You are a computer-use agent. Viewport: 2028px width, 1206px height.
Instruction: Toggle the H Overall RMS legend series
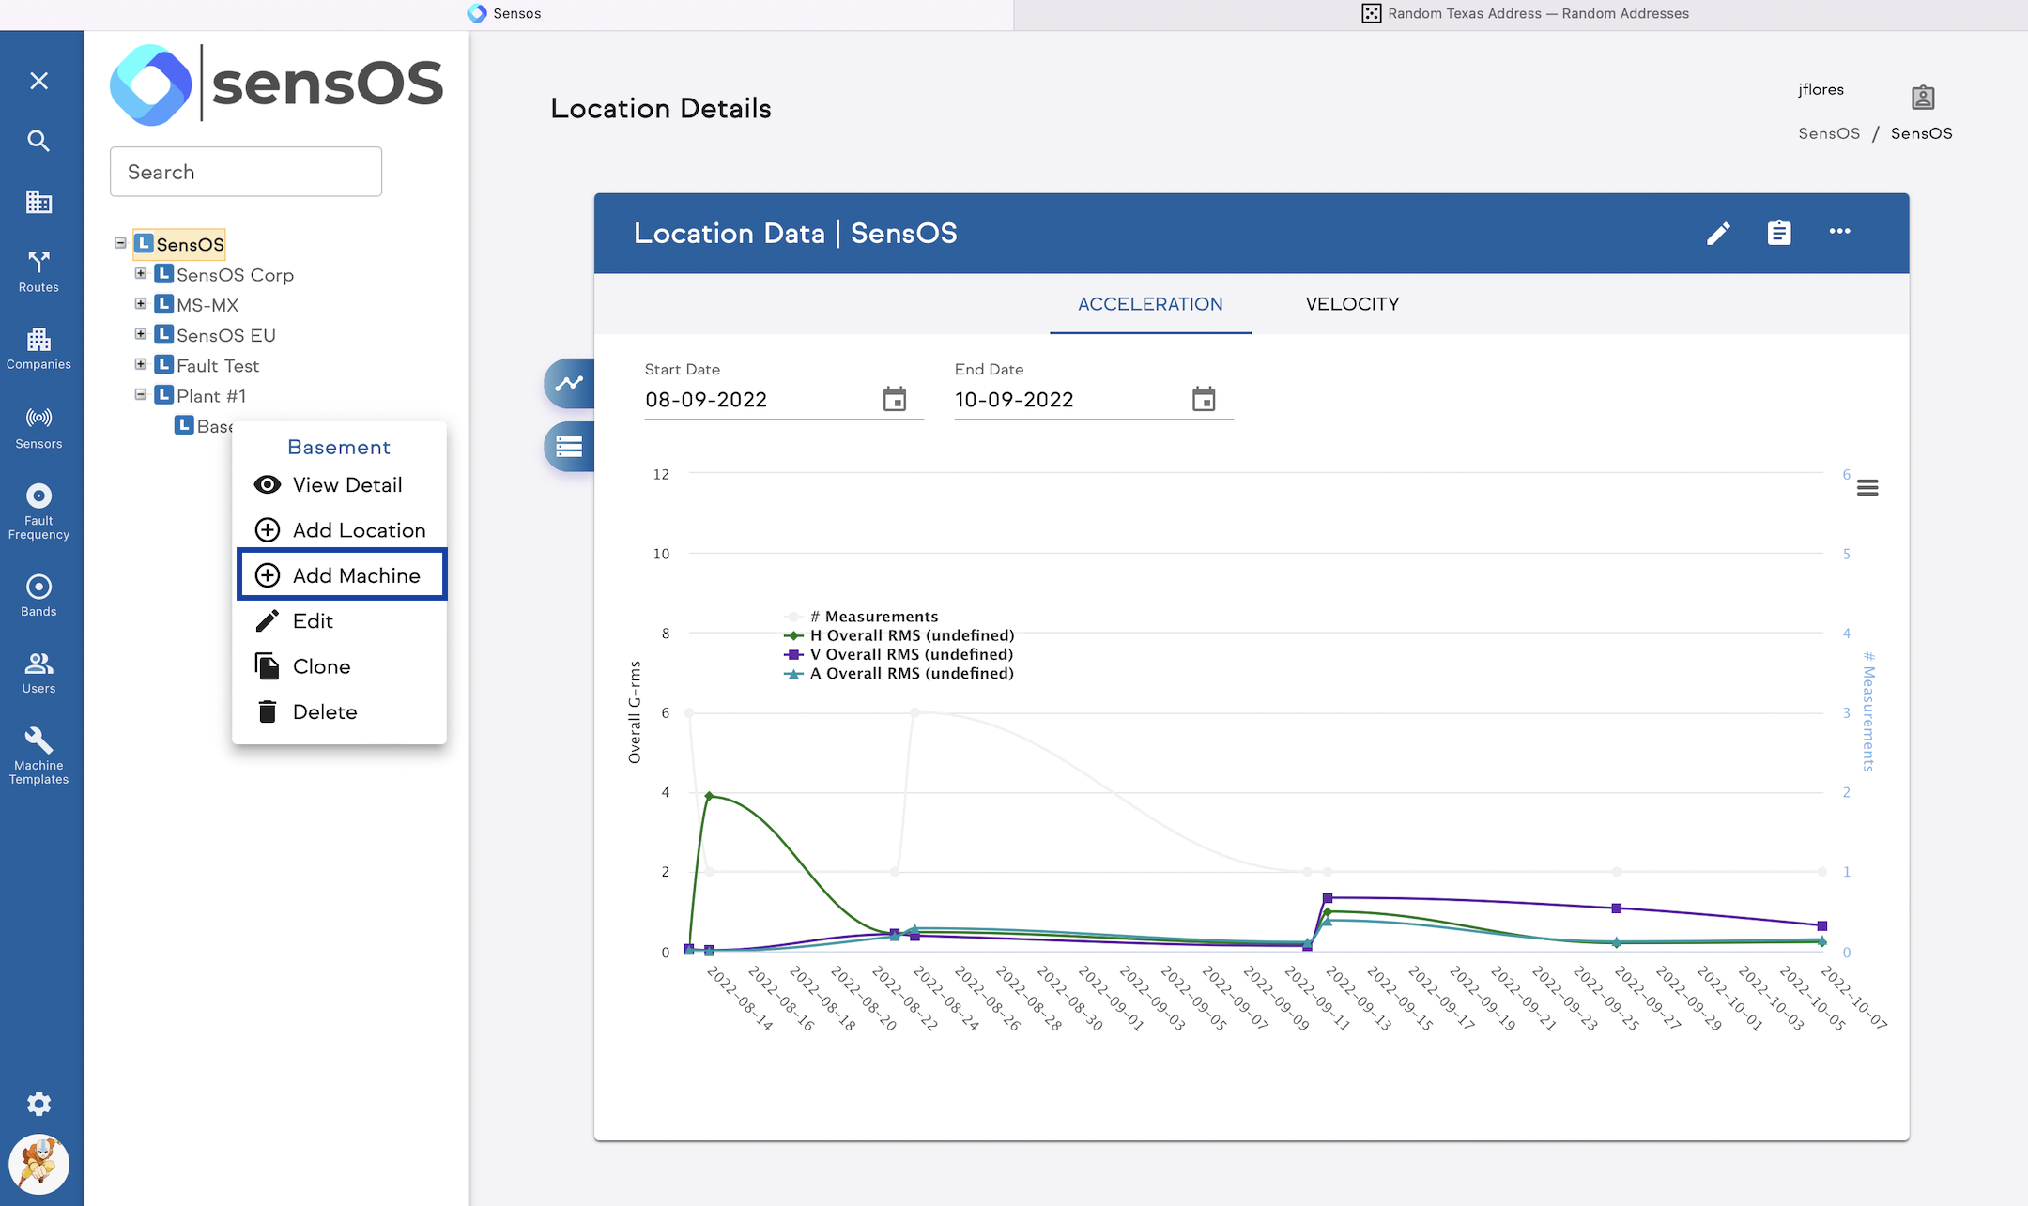899,635
